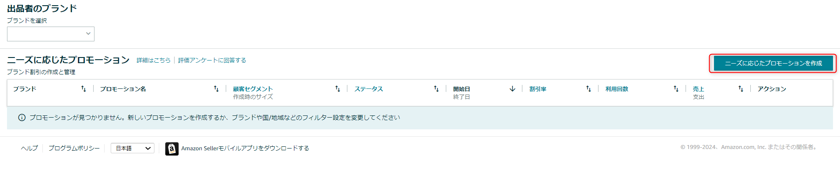
Task: Open the 日本語 language selector
Action: pos(133,149)
